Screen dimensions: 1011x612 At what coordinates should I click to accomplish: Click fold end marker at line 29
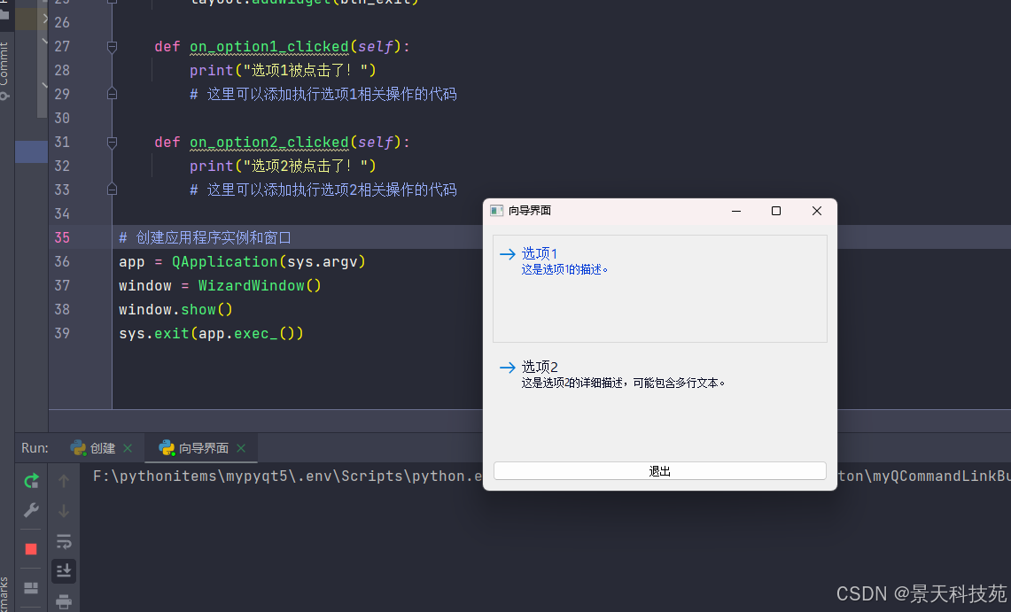click(112, 94)
